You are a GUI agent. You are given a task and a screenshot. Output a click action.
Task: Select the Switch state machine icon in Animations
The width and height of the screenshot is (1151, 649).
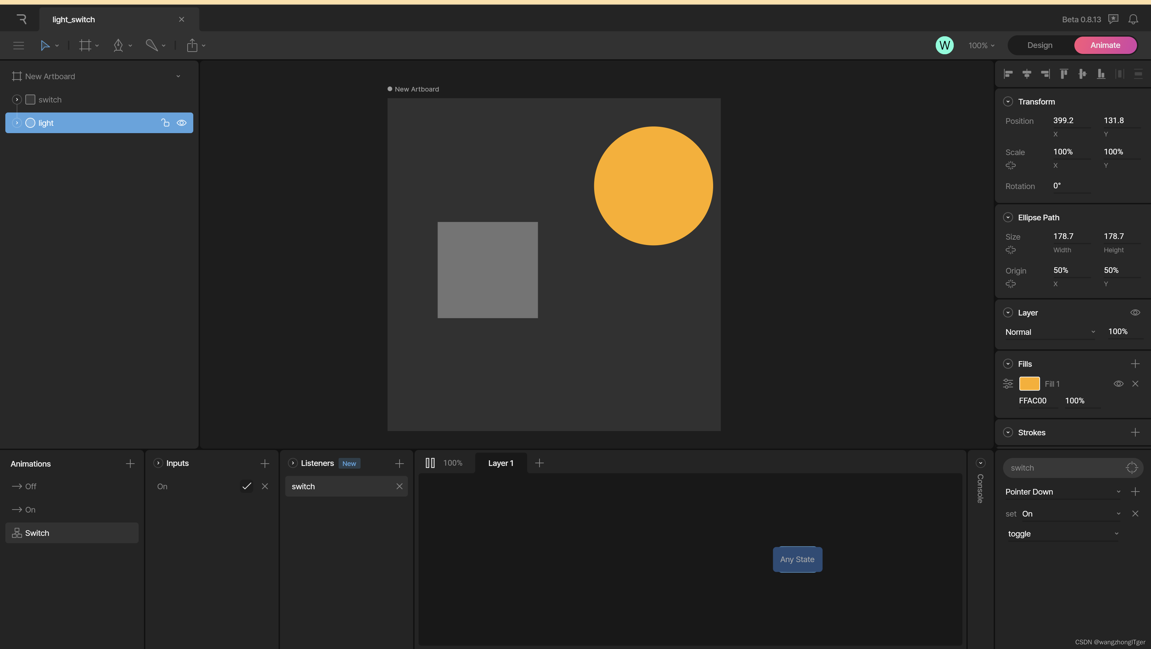pyautogui.click(x=17, y=533)
